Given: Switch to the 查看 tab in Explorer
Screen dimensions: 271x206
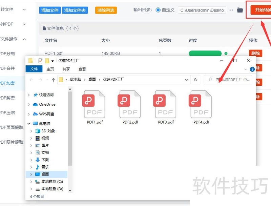Looking at the screenshot, I should tap(82, 69).
